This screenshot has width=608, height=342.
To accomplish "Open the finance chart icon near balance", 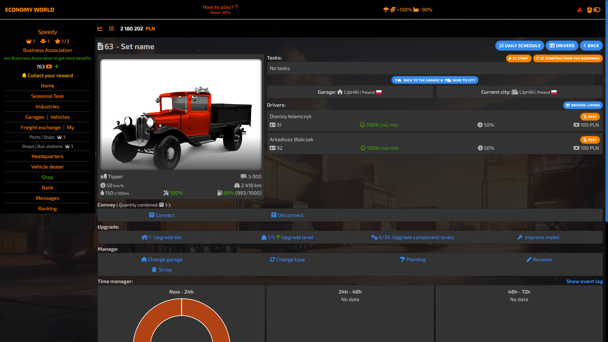I will tap(100, 28).
